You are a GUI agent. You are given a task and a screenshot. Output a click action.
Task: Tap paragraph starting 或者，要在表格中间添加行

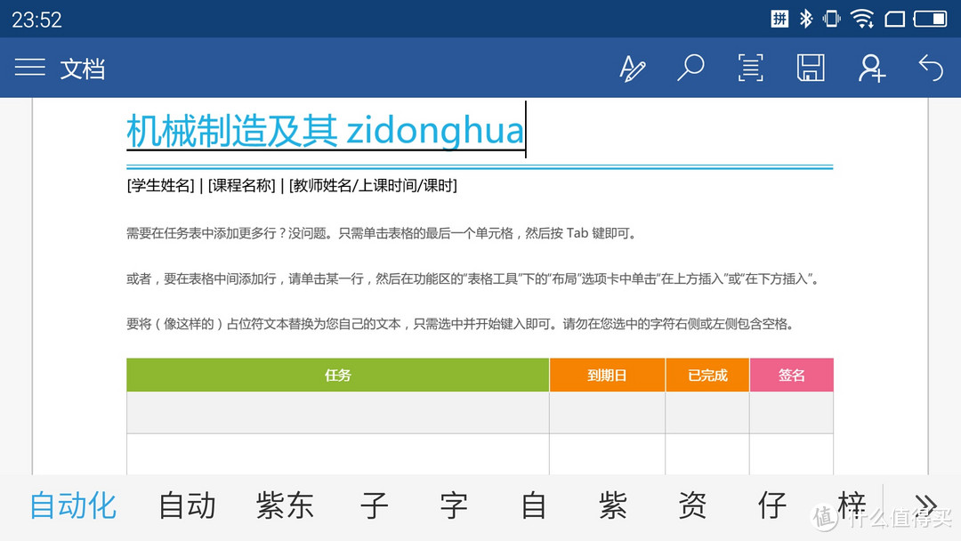473,279
